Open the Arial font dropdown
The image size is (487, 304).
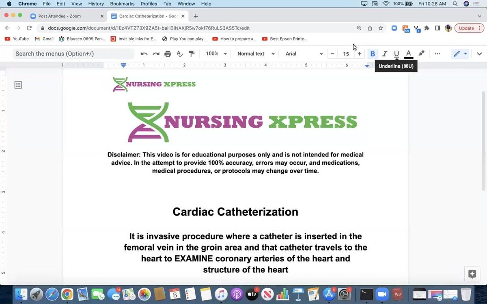[x=304, y=54]
